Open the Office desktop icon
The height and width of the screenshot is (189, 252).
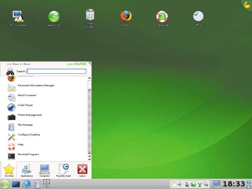(198, 18)
